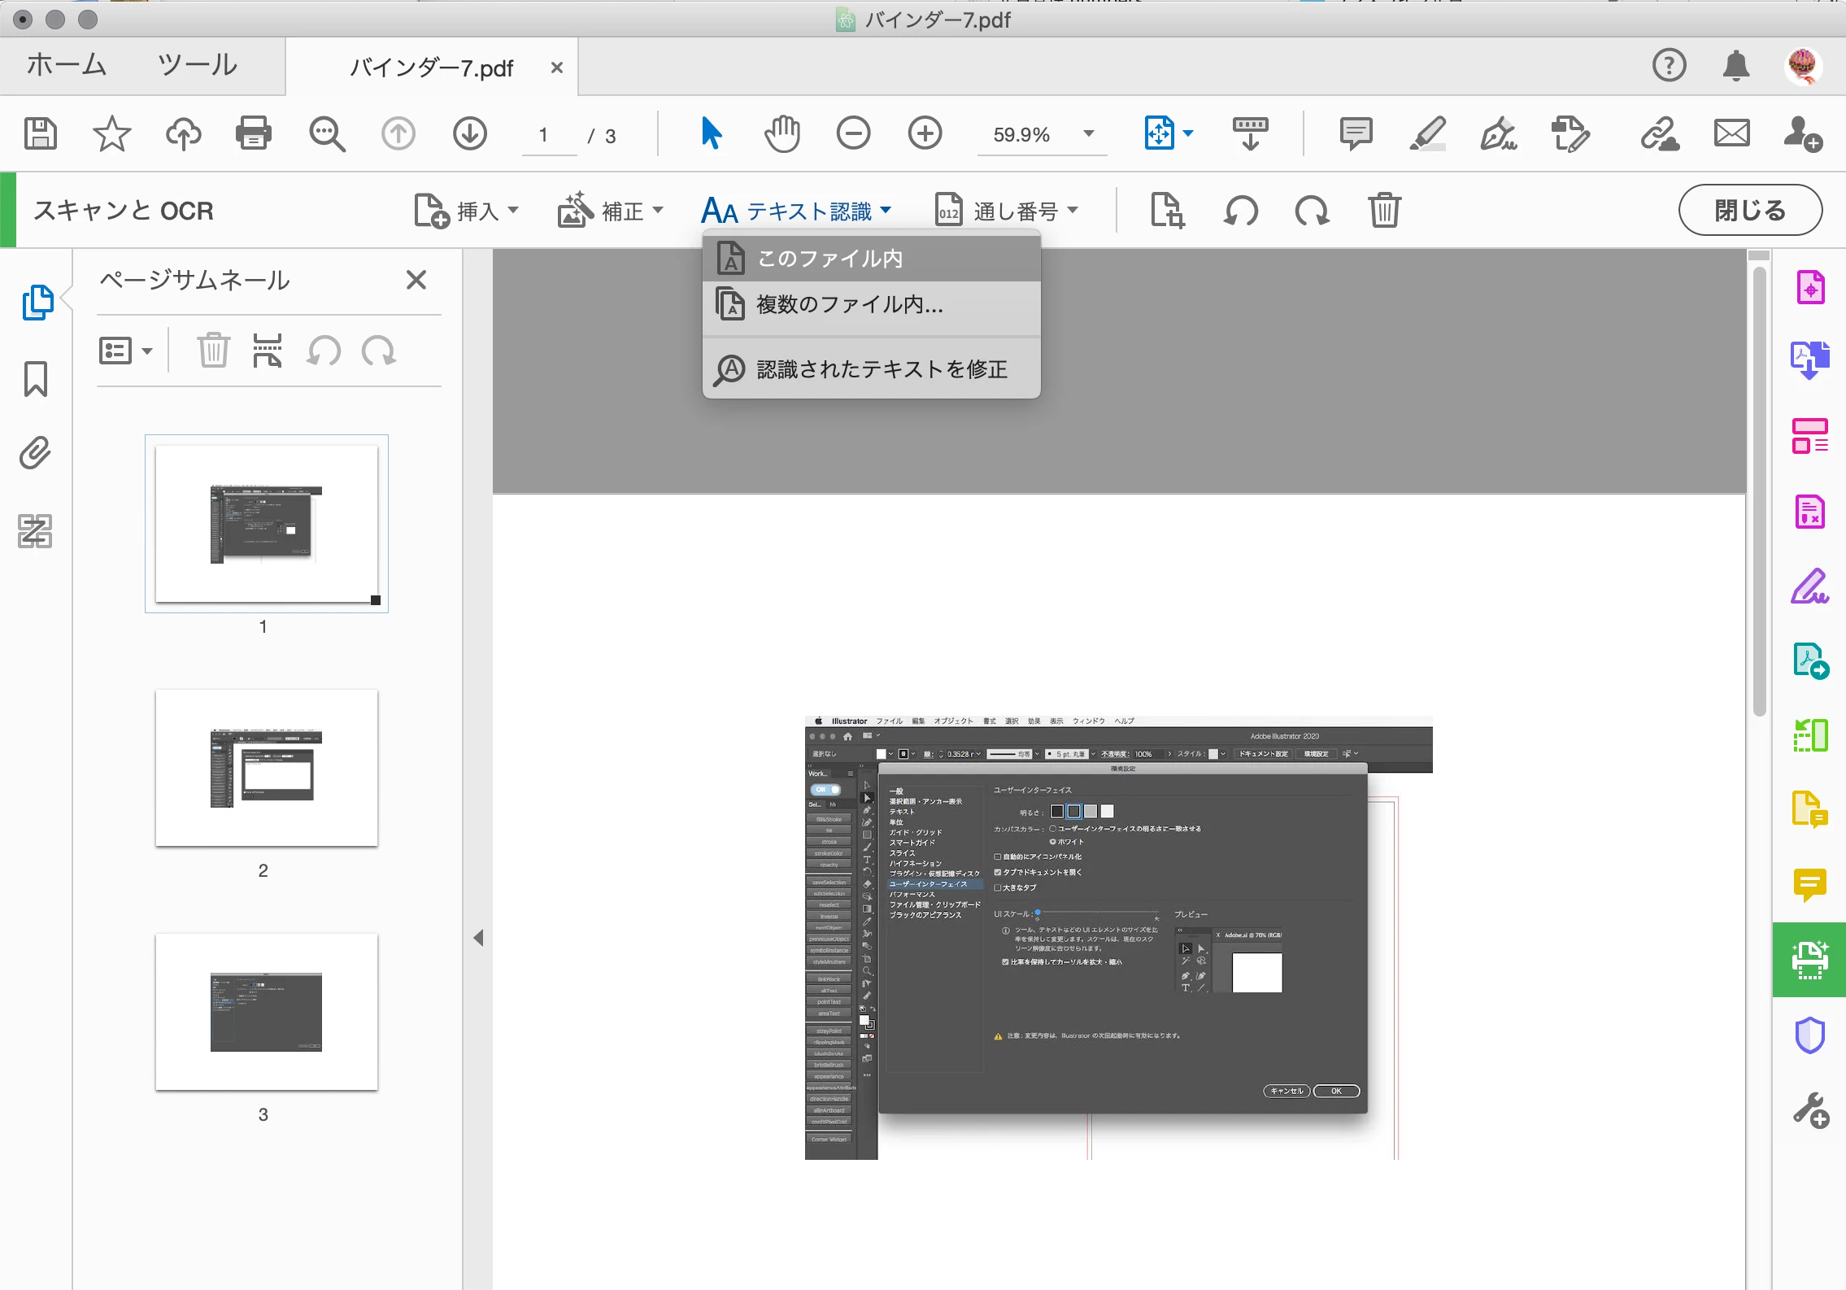Select page 2 thumbnail

(267, 768)
